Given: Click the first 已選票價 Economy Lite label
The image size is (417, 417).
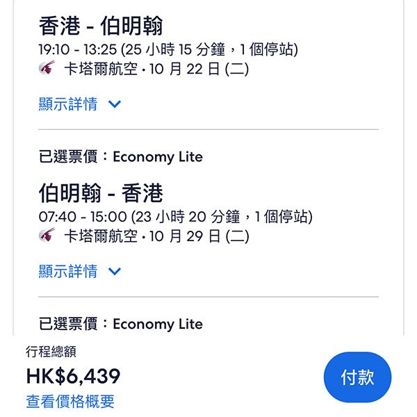Looking at the screenshot, I should (x=121, y=156).
